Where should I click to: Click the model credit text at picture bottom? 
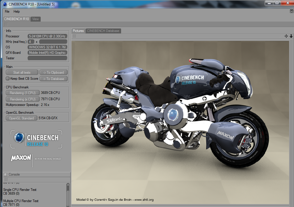pyautogui.click(x=115, y=200)
